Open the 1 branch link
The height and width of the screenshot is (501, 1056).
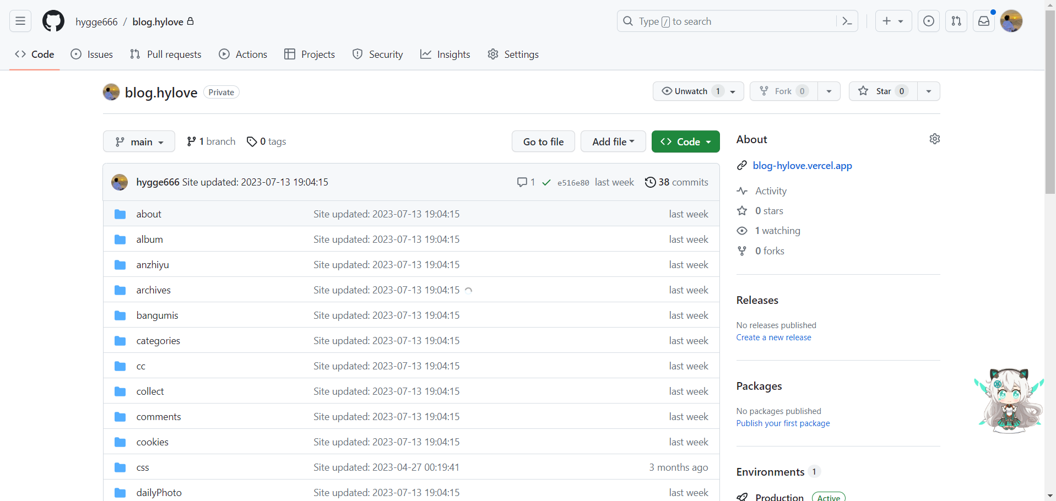coord(211,141)
